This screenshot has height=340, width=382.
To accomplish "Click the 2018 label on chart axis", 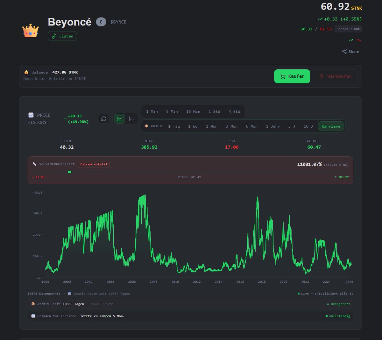I will pyautogui.click(x=262, y=282).
